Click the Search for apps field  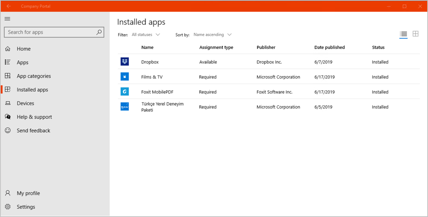(54, 32)
